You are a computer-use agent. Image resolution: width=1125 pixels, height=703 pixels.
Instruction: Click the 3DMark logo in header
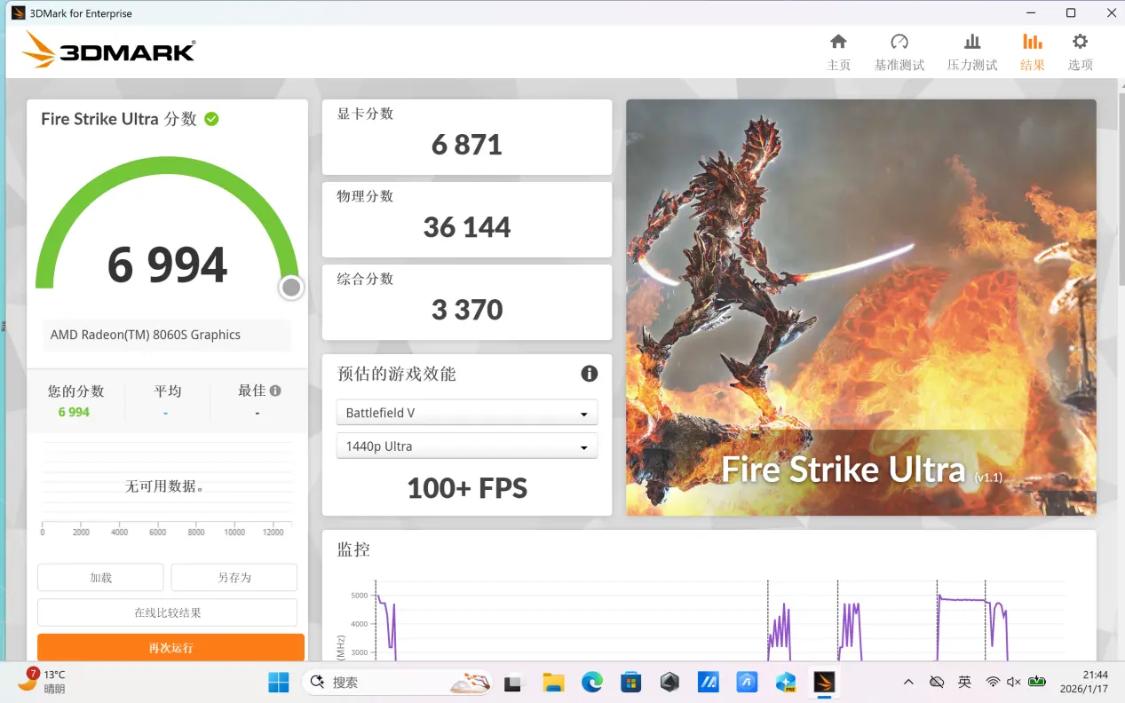(x=108, y=50)
